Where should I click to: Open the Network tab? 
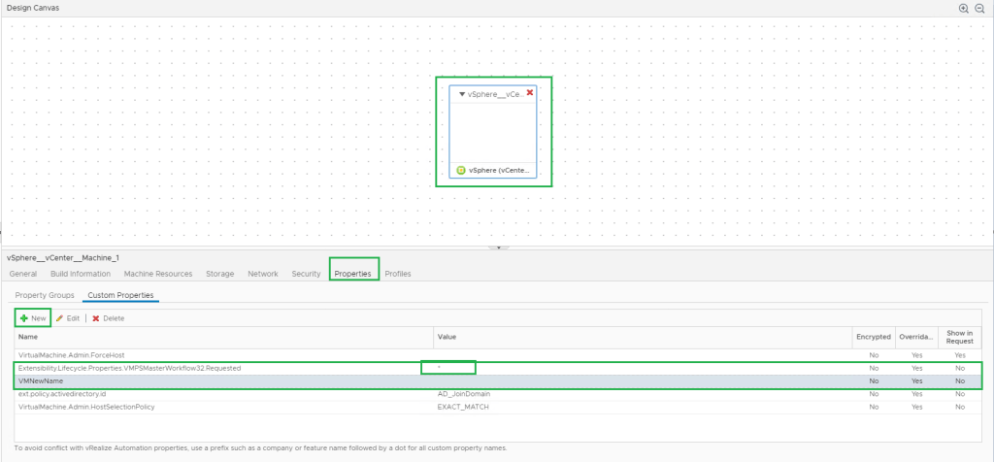(263, 275)
